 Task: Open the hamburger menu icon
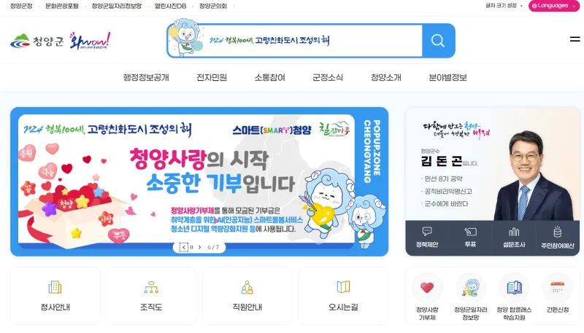pos(575,39)
